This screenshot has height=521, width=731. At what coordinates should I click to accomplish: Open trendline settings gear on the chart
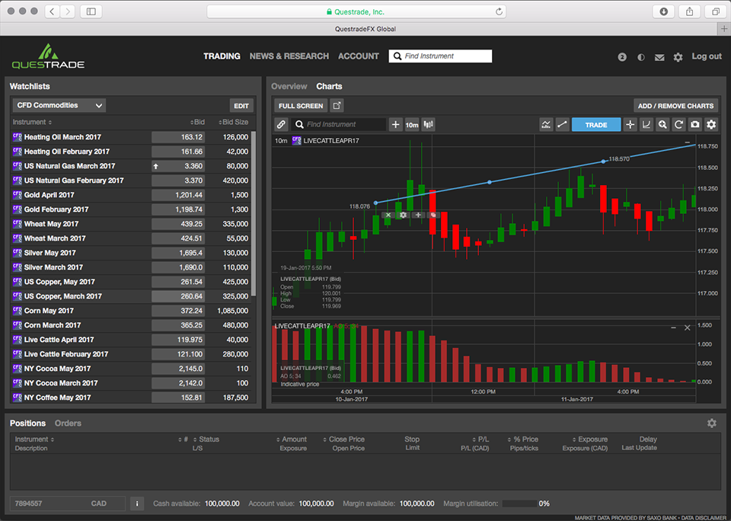[x=404, y=215]
